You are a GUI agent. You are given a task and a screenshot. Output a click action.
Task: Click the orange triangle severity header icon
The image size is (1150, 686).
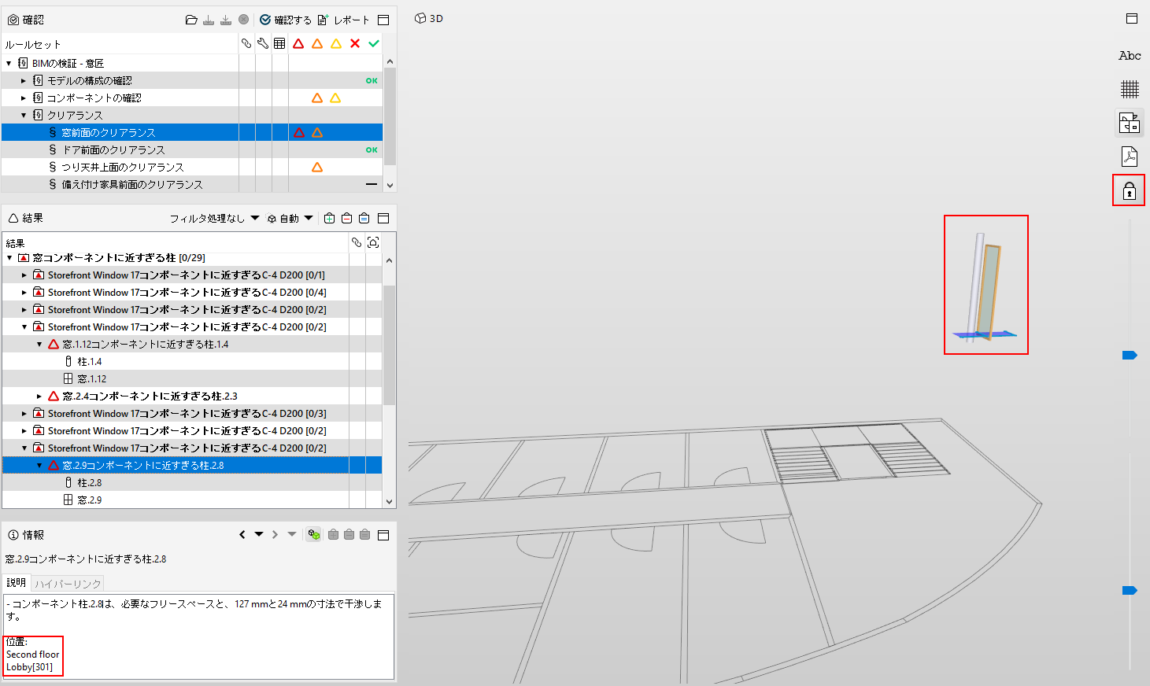point(317,44)
